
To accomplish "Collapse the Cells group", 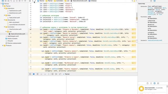I will click(x=4, y=15).
